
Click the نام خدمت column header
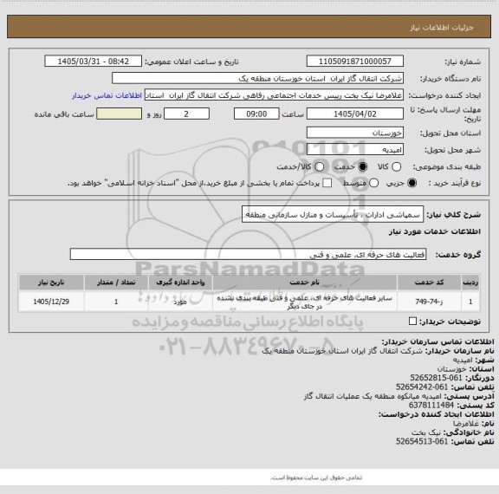click(305, 283)
